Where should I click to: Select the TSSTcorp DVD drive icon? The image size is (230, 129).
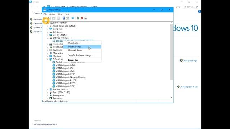pyautogui.click(x=54, y=41)
